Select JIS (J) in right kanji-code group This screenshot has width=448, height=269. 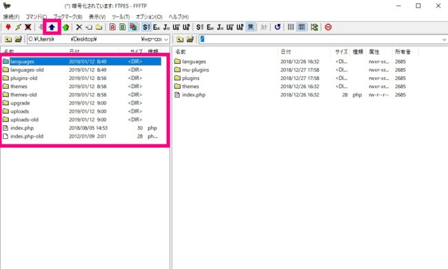(220, 27)
